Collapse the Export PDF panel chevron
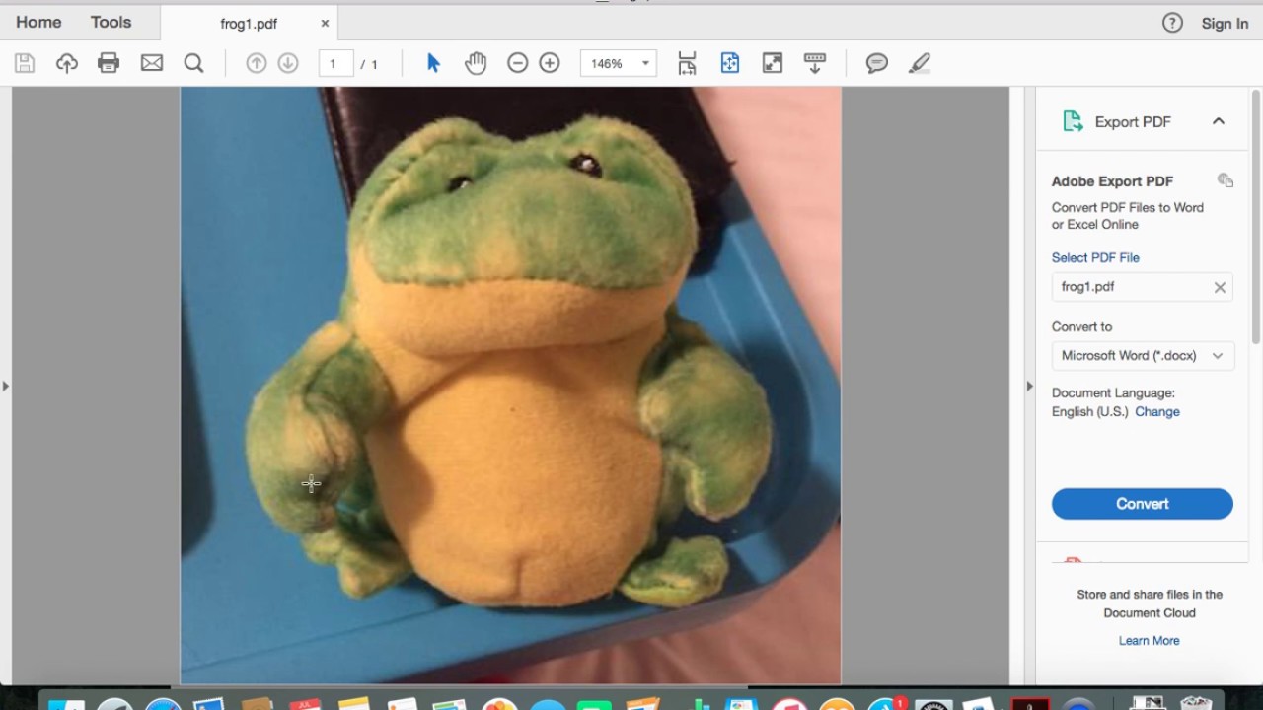Screen dimensions: 1263x710 coord(1219,121)
